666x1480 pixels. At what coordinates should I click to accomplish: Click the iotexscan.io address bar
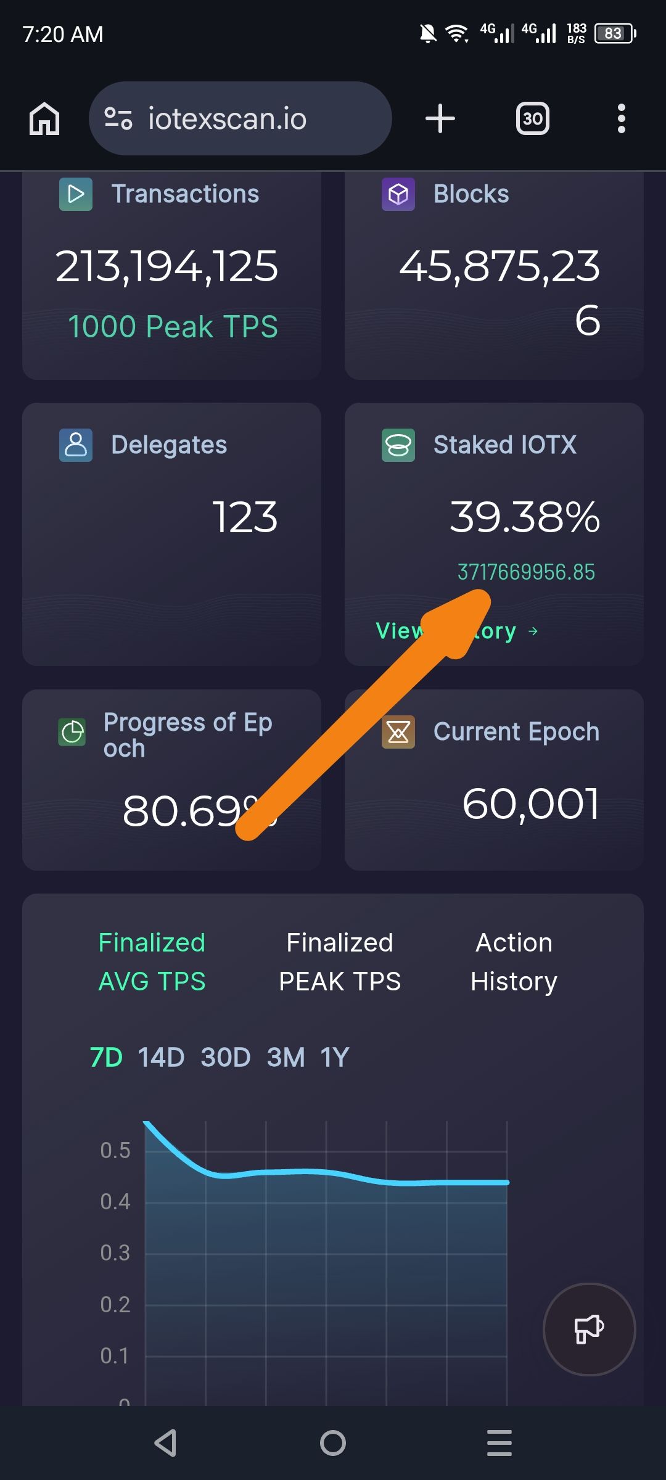[240, 118]
